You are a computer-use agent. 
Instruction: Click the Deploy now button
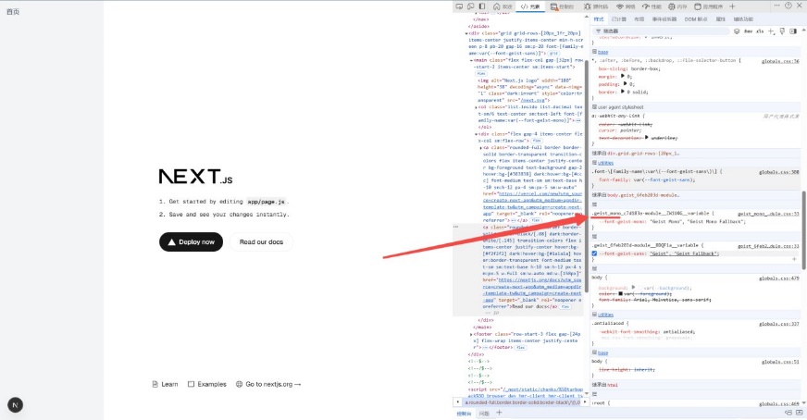(x=191, y=242)
